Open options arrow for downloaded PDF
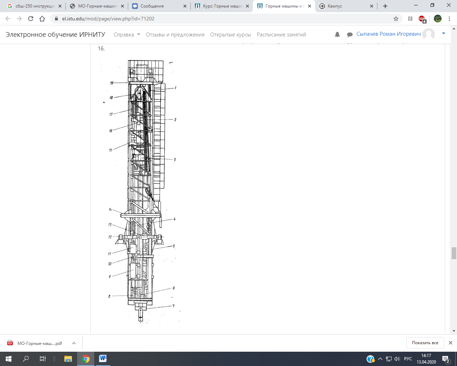 [74, 343]
